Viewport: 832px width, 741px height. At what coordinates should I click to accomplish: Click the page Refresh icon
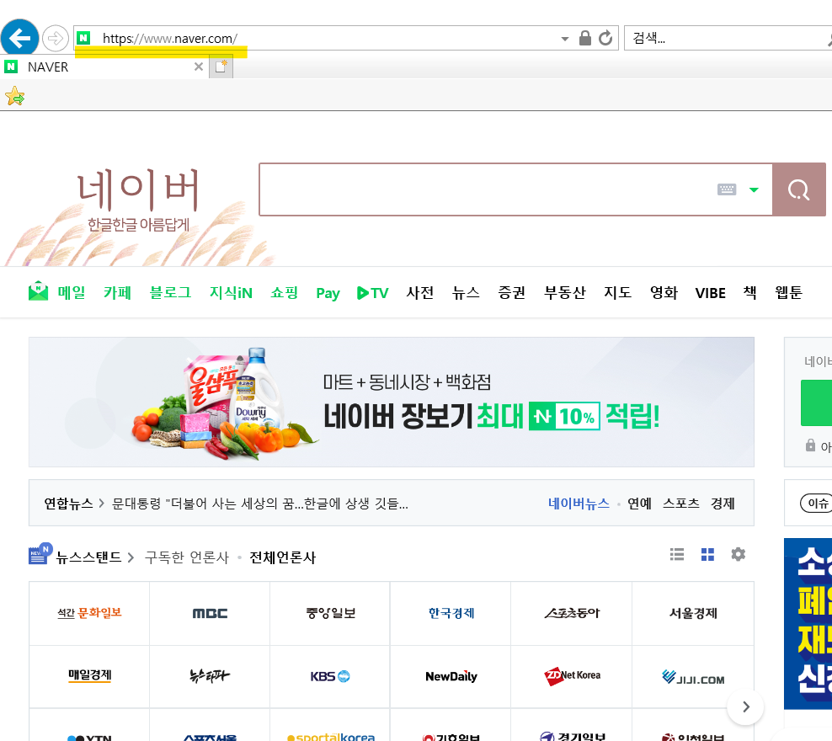(605, 38)
